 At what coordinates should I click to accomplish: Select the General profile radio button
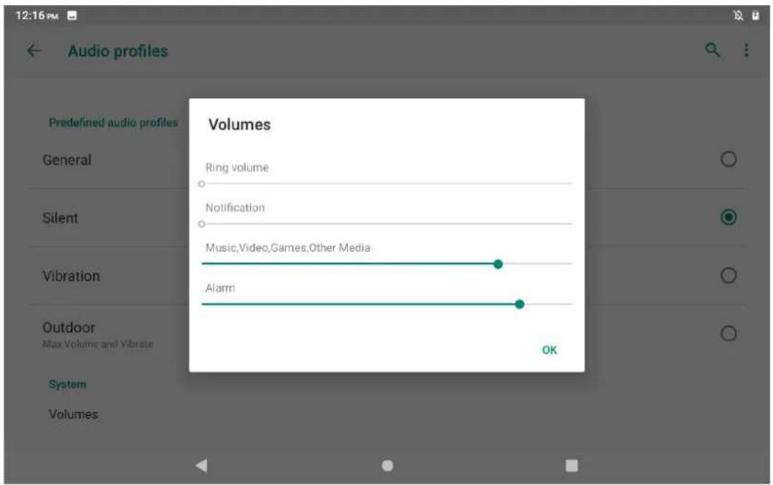(x=728, y=160)
